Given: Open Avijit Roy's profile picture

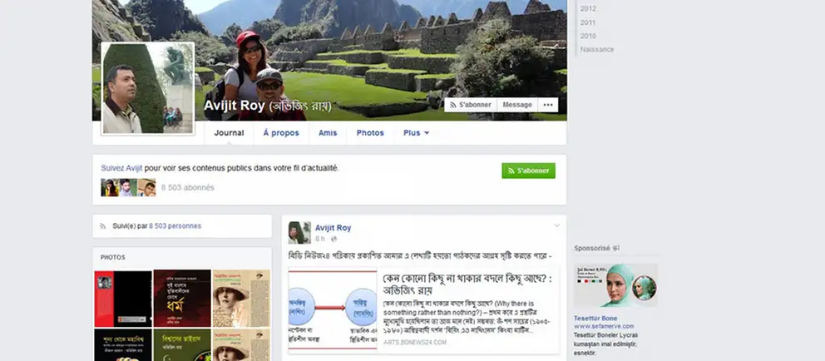Looking at the screenshot, I should [147, 88].
